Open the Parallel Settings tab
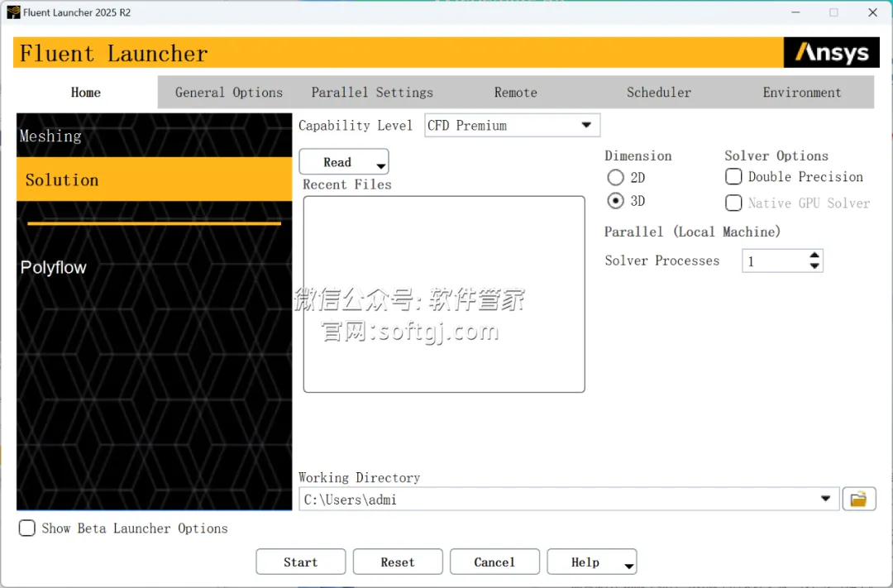The height and width of the screenshot is (588, 893). click(372, 93)
